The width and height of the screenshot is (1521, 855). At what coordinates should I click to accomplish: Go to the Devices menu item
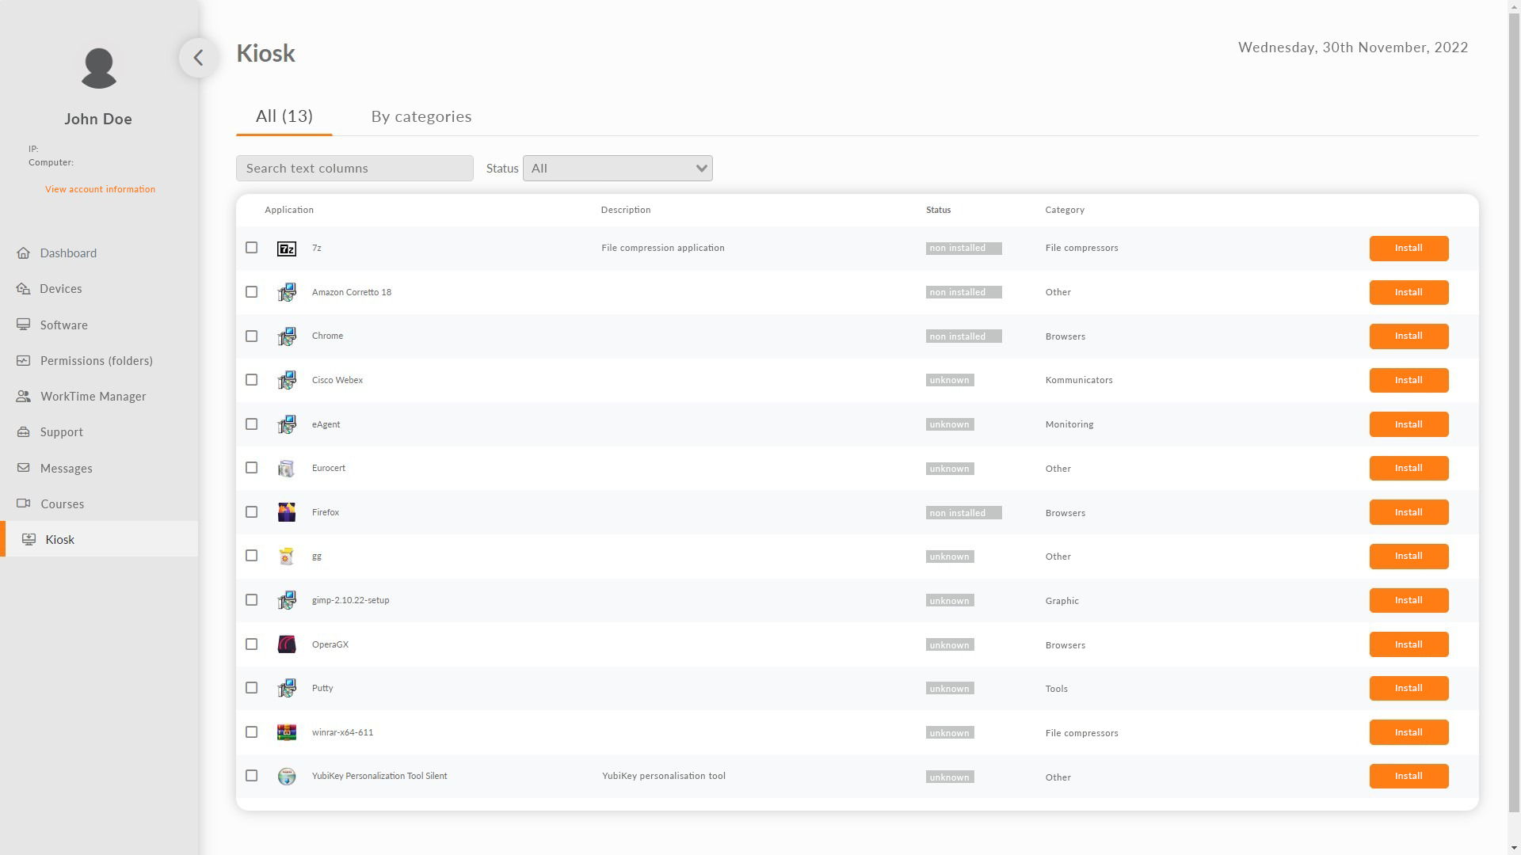(x=61, y=289)
